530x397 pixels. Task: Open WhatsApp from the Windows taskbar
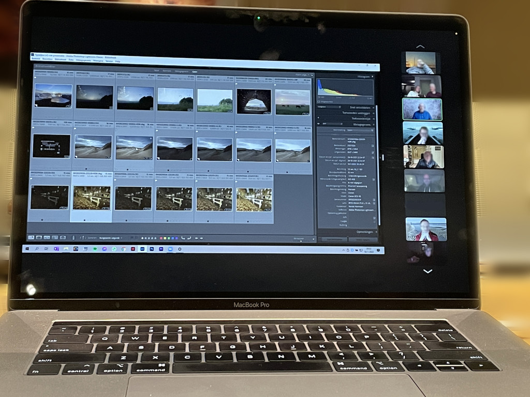coord(114,249)
